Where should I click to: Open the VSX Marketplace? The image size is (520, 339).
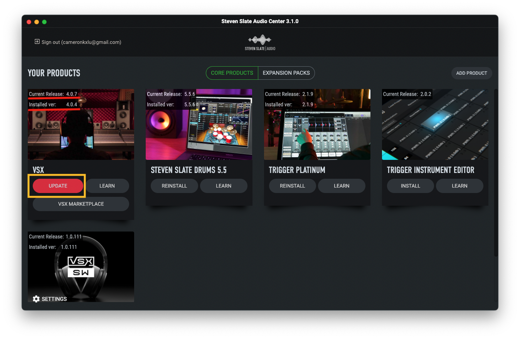click(81, 204)
